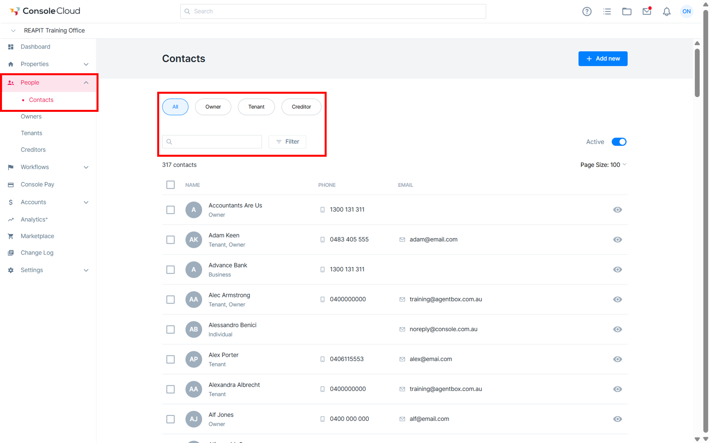Tick checkbox for Adam Keen
710x443 pixels.
tap(171, 240)
